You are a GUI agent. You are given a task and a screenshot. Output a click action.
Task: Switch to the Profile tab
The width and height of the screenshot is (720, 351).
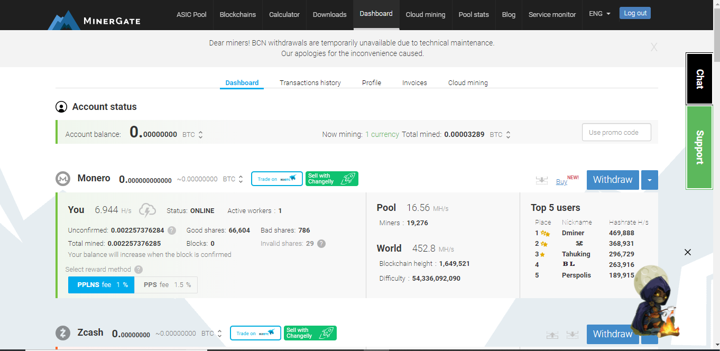pos(372,83)
